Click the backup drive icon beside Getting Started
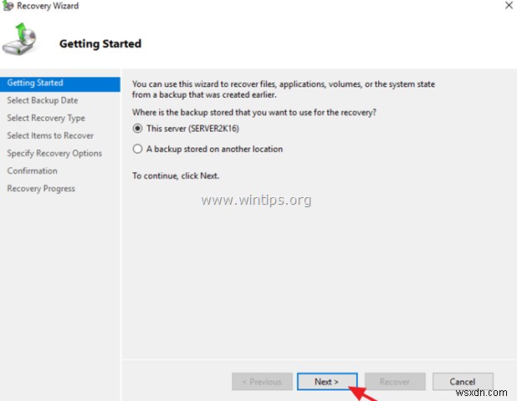 tap(20, 39)
